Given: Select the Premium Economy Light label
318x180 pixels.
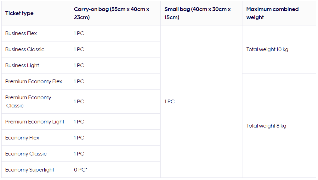Looking at the screenshot, I should (35, 122).
